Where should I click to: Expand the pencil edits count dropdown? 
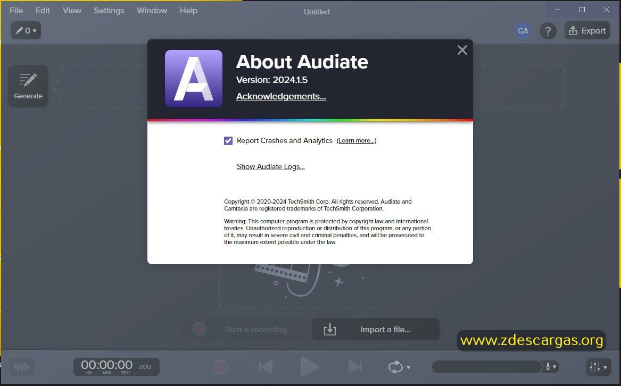(x=26, y=30)
